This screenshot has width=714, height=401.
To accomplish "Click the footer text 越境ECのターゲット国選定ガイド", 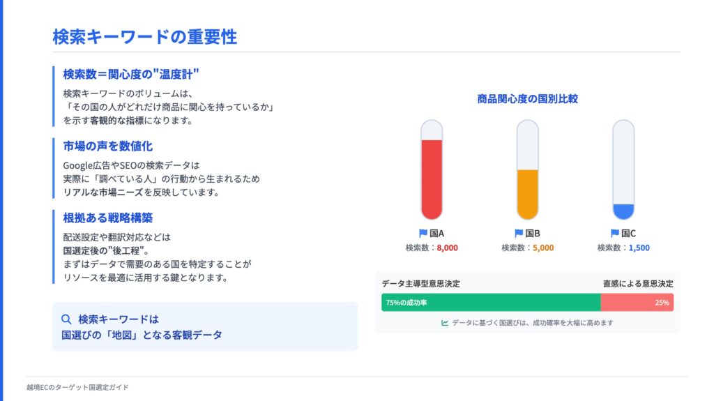I will point(77,387).
